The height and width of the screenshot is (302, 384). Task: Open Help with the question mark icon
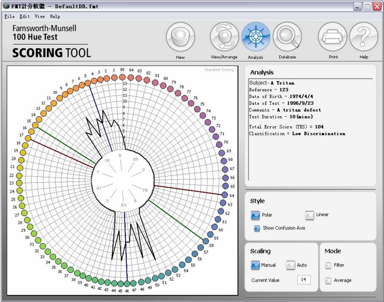coord(364,37)
